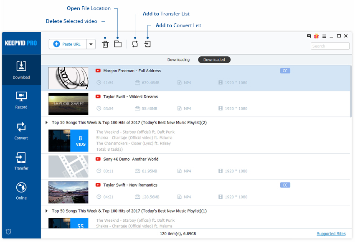Viewport: 355px width, 243px height.
Task: Click CC badge on Morgan Freeman video
Action: point(285,71)
